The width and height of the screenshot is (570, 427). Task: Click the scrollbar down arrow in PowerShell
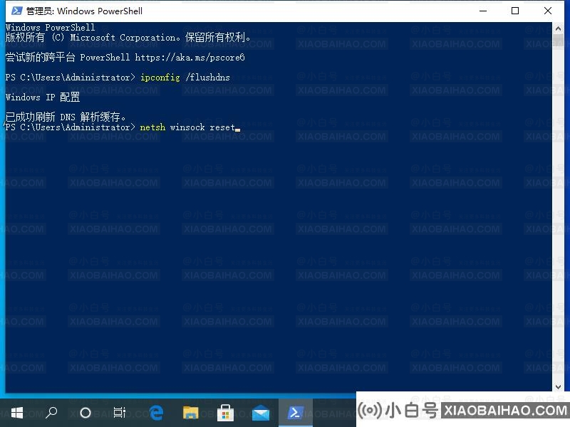tap(558, 387)
